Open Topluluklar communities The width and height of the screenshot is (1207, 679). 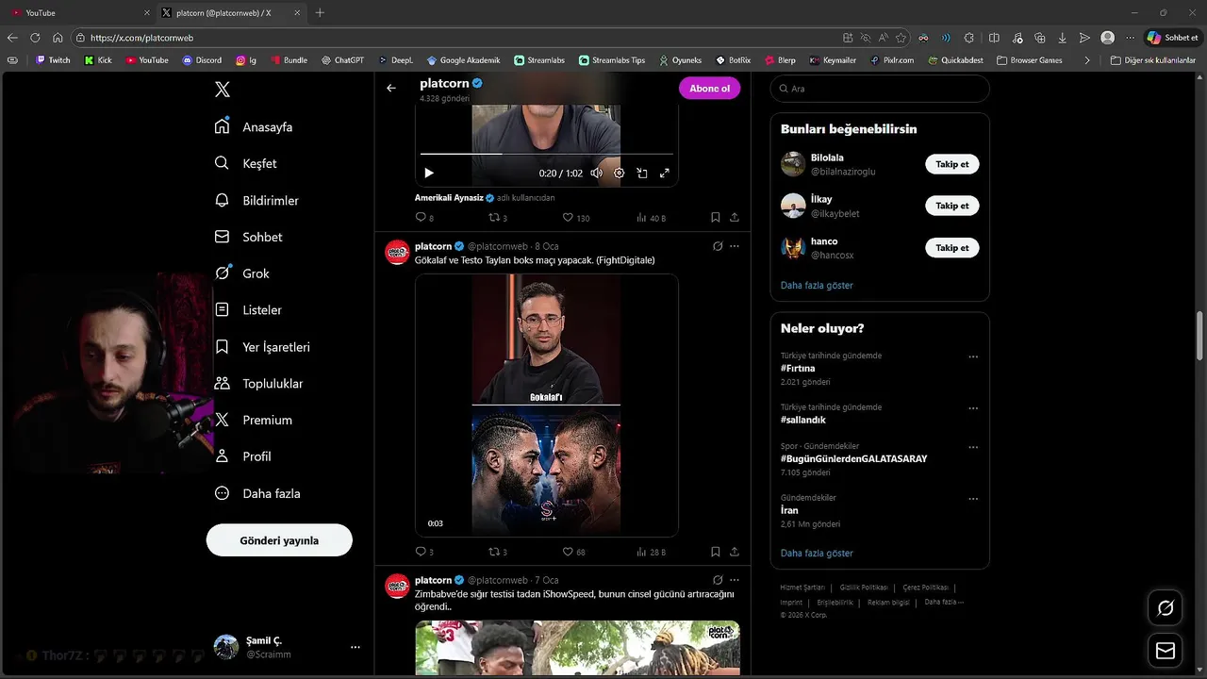pyautogui.click(x=258, y=383)
